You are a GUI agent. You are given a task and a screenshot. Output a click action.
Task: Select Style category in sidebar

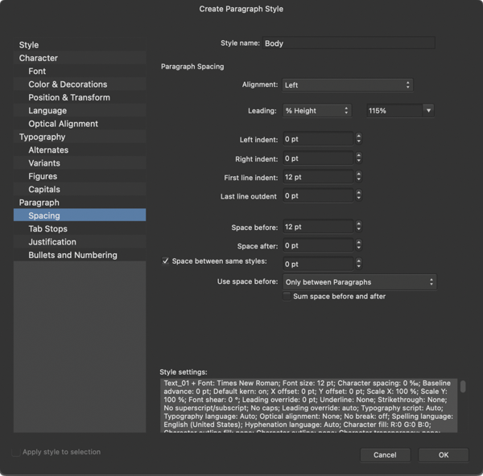pyautogui.click(x=80, y=45)
